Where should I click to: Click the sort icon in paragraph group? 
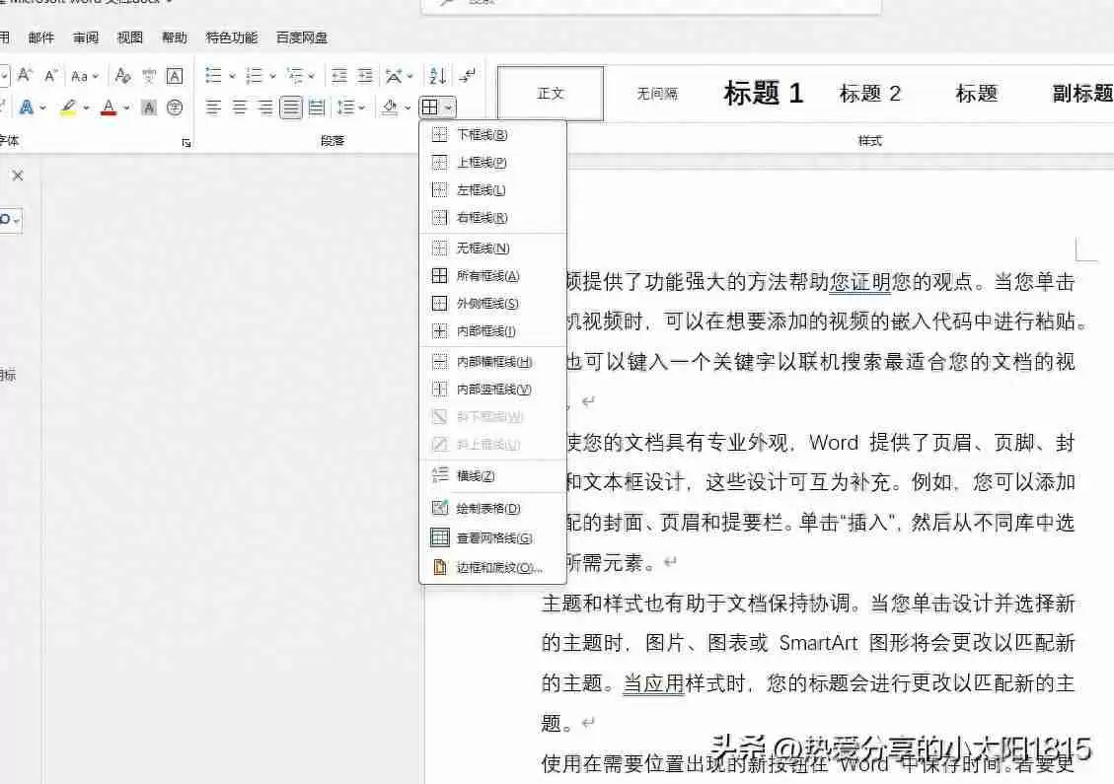pyautogui.click(x=438, y=76)
